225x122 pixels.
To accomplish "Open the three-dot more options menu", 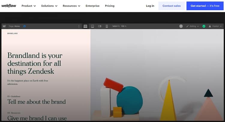I will pos(79,26).
